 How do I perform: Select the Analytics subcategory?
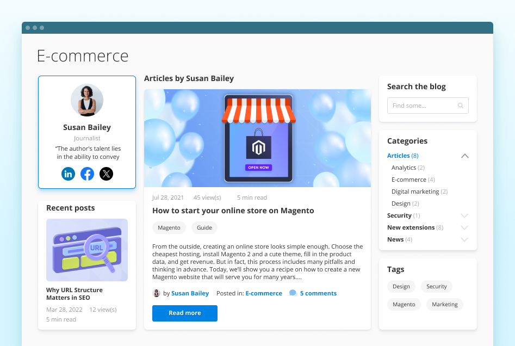coord(404,168)
